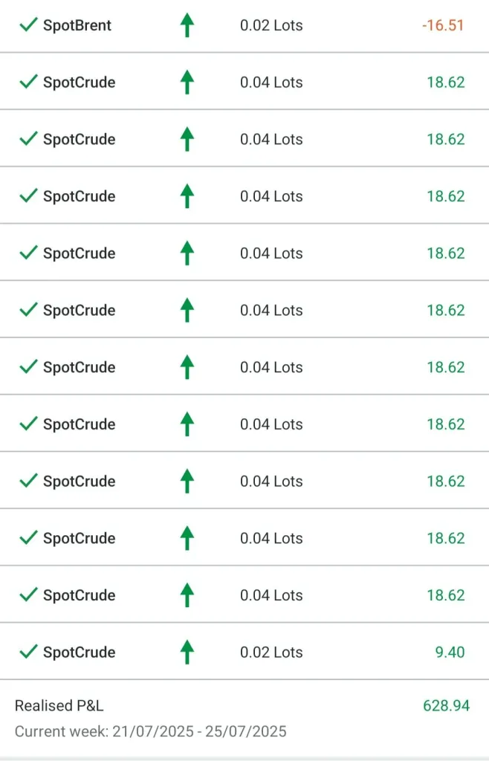Click up arrow of the last 0.04 Lots trade
The image size is (489, 761).
(x=187, y=595)
